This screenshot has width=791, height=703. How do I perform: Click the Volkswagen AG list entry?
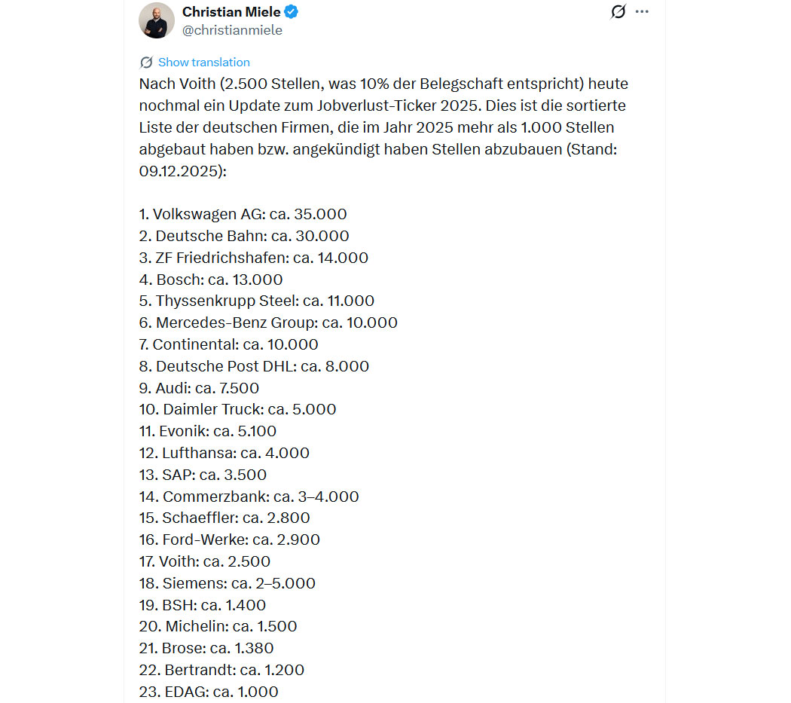(x=243, y=214)
